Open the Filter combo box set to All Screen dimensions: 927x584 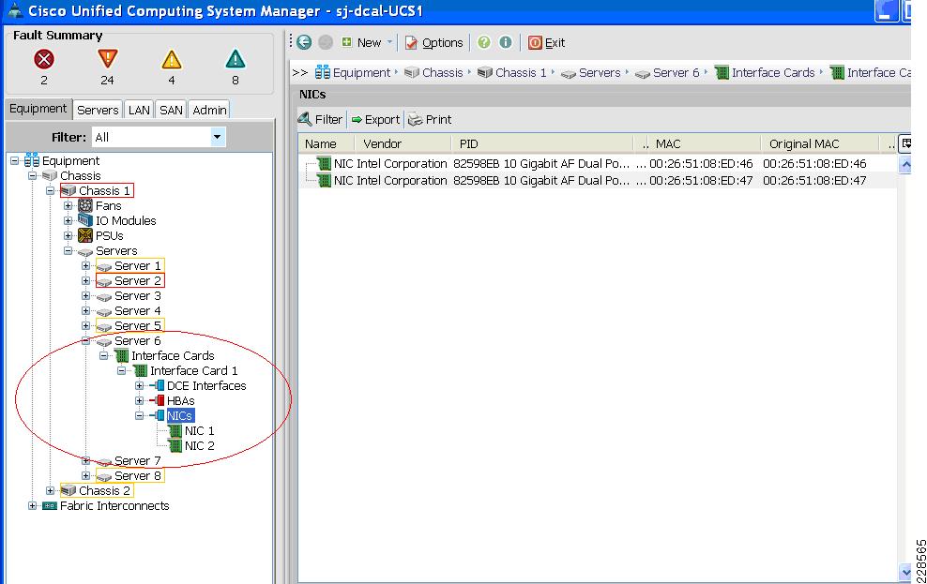point(159,137)
